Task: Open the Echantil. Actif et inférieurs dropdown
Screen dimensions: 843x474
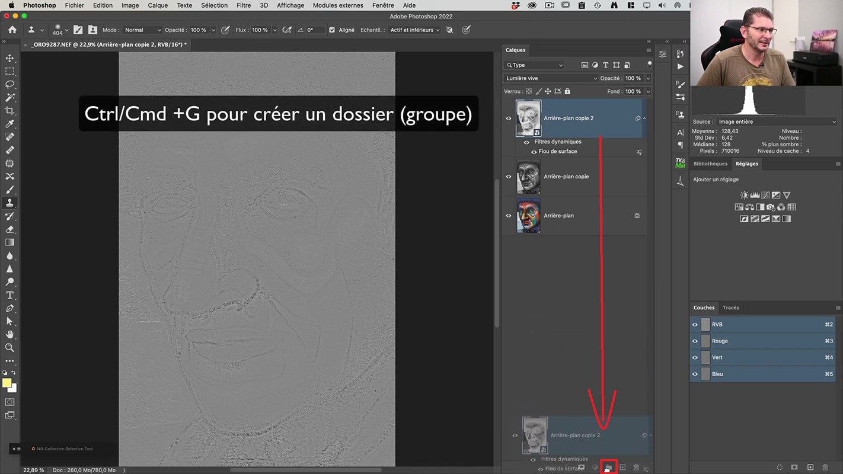Action: tap(415, 30)
